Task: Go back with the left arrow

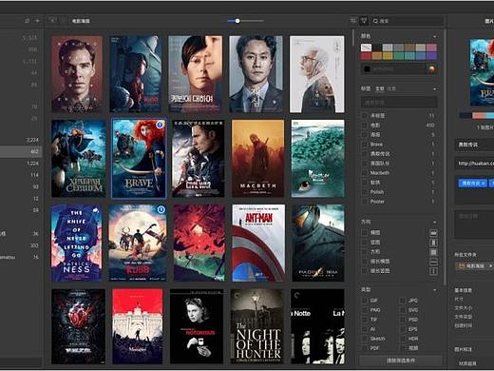Action: (52, 21)
